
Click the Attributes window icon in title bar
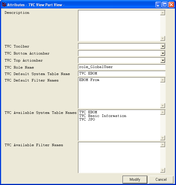click(4, 5)
